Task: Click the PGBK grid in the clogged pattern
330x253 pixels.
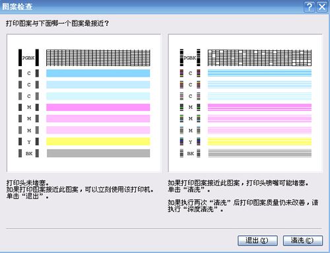Action: coord(259,57)
